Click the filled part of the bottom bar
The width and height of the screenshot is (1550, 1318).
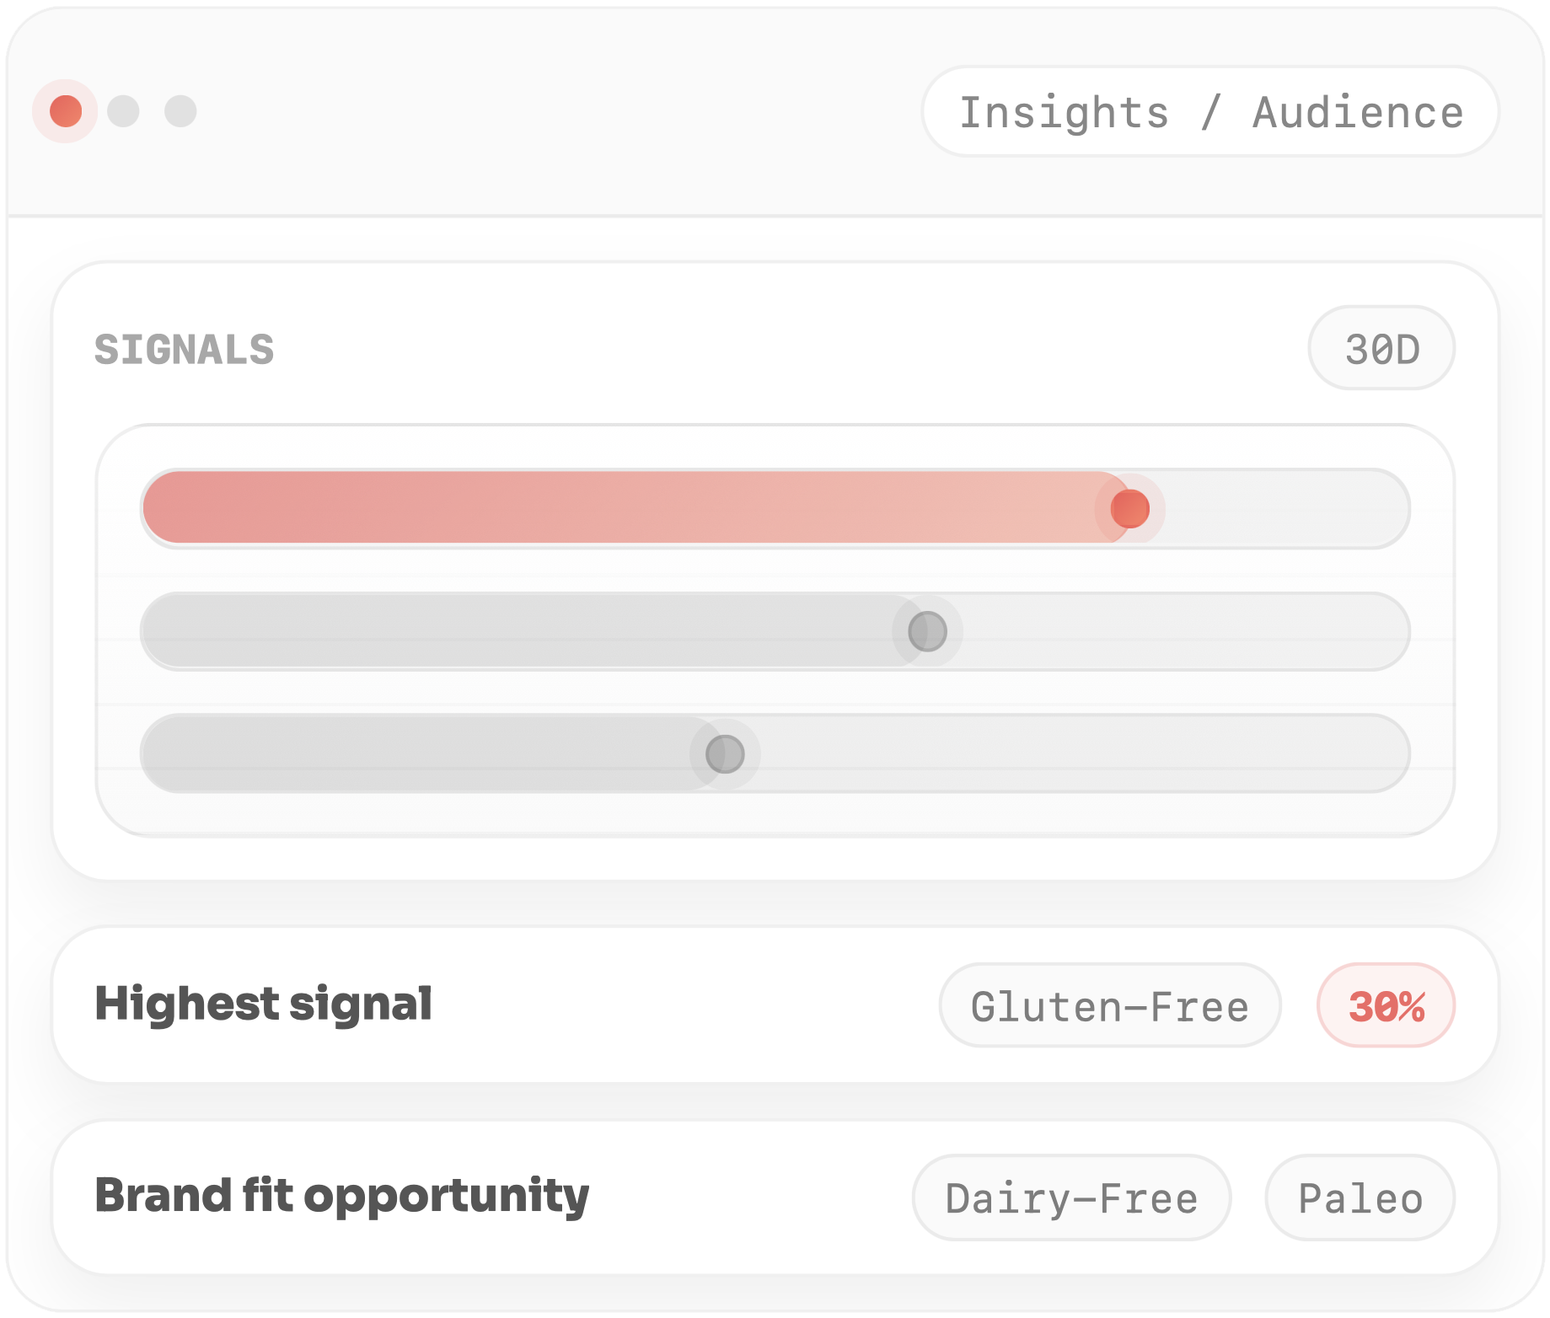point(421,753)
